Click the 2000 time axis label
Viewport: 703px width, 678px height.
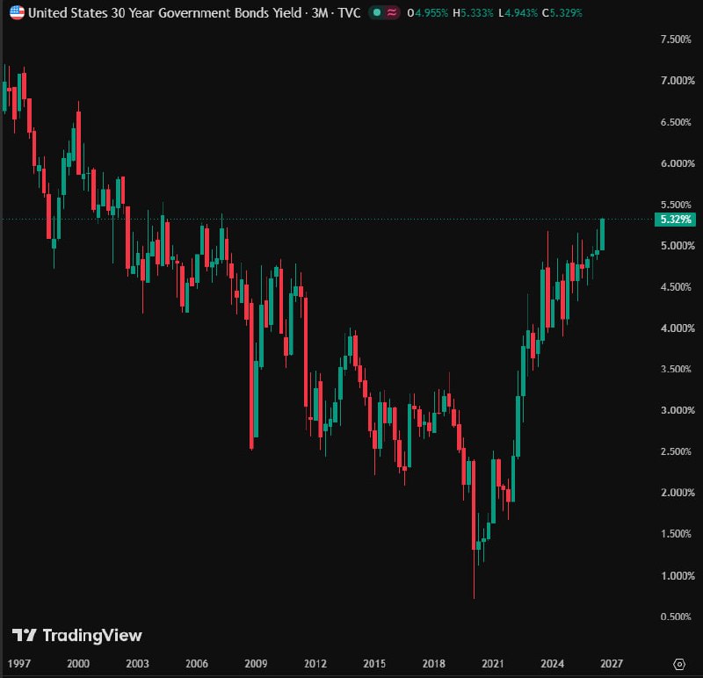point(78,664)
